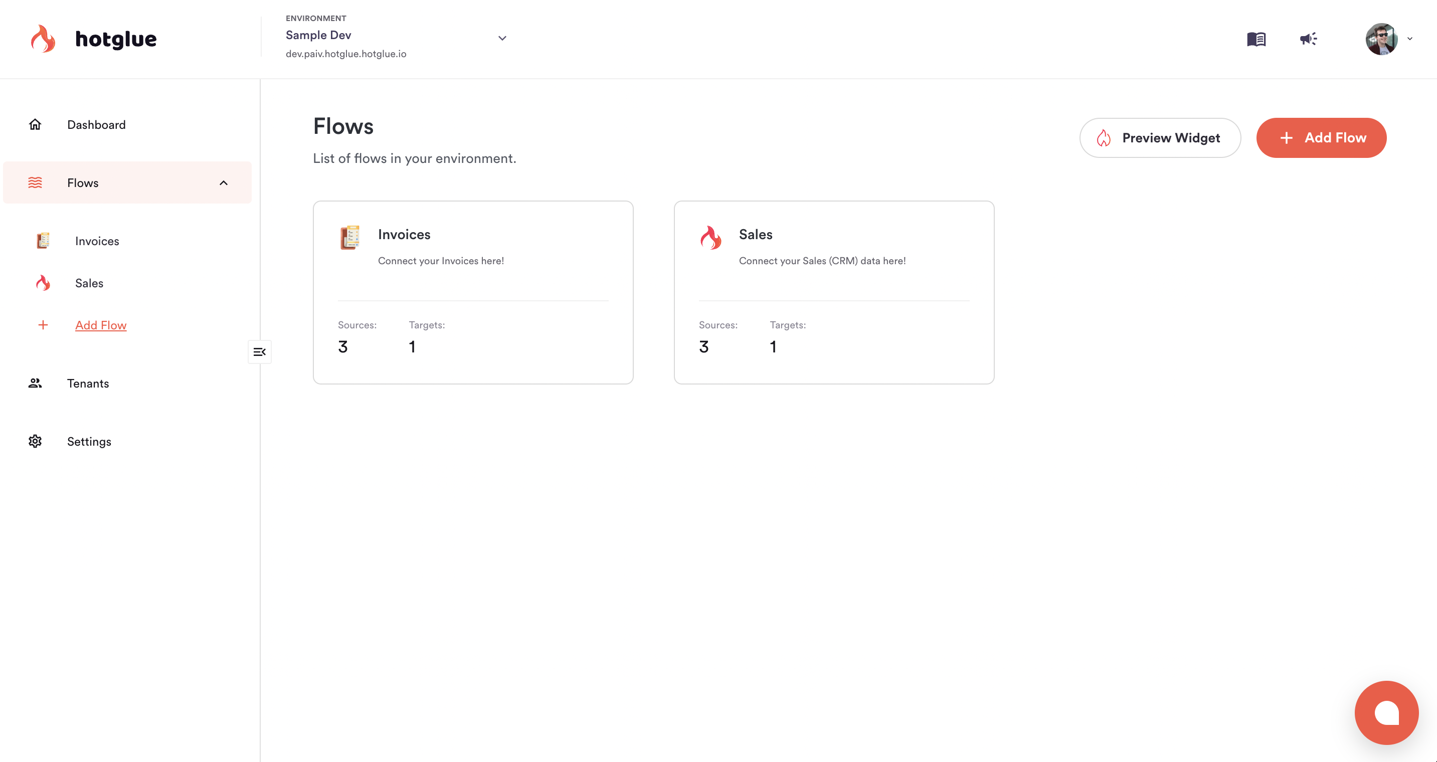
Task: Click the Sales flame icon in sidebar
Action: point(43,283)
